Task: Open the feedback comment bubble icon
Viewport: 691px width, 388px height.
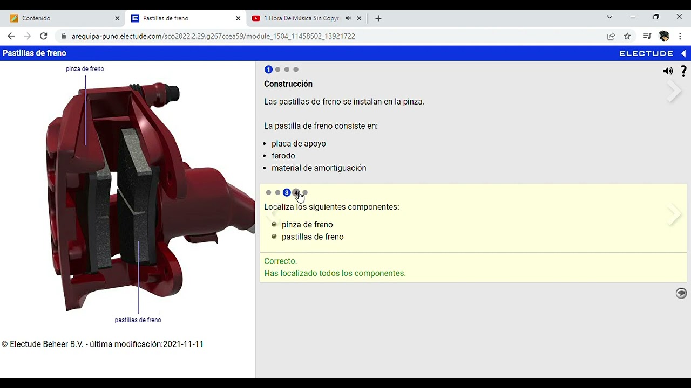Action: point(681,293)
